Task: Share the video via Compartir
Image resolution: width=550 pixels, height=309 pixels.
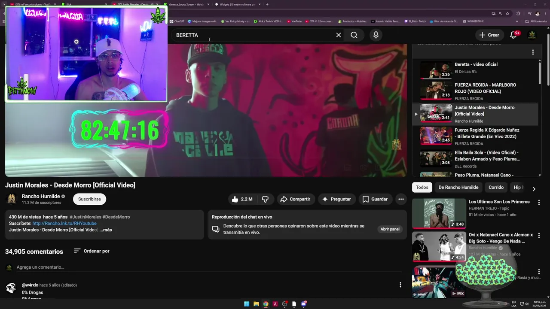Action: [x=295, y=199]
